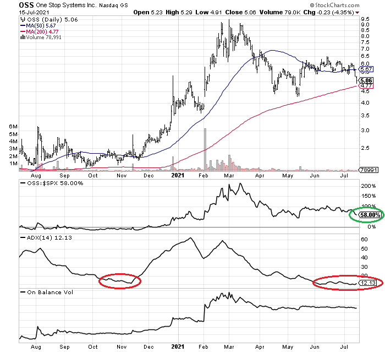Click the '2021' label below On Balance Vol panel
Image resolution: width=385 pixels, height=352 pixels.
(178, 347)
